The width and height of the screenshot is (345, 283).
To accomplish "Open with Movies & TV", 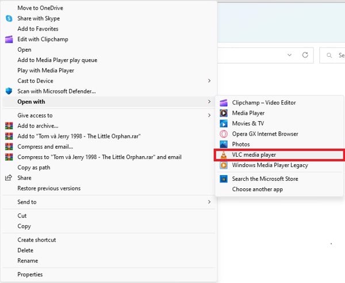I will tap(248, 123).
